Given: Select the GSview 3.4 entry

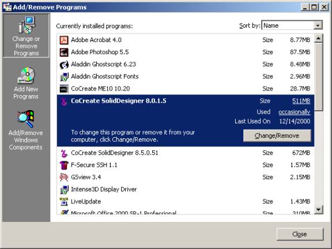Looking at the screenshot, I should coord(186,177).
